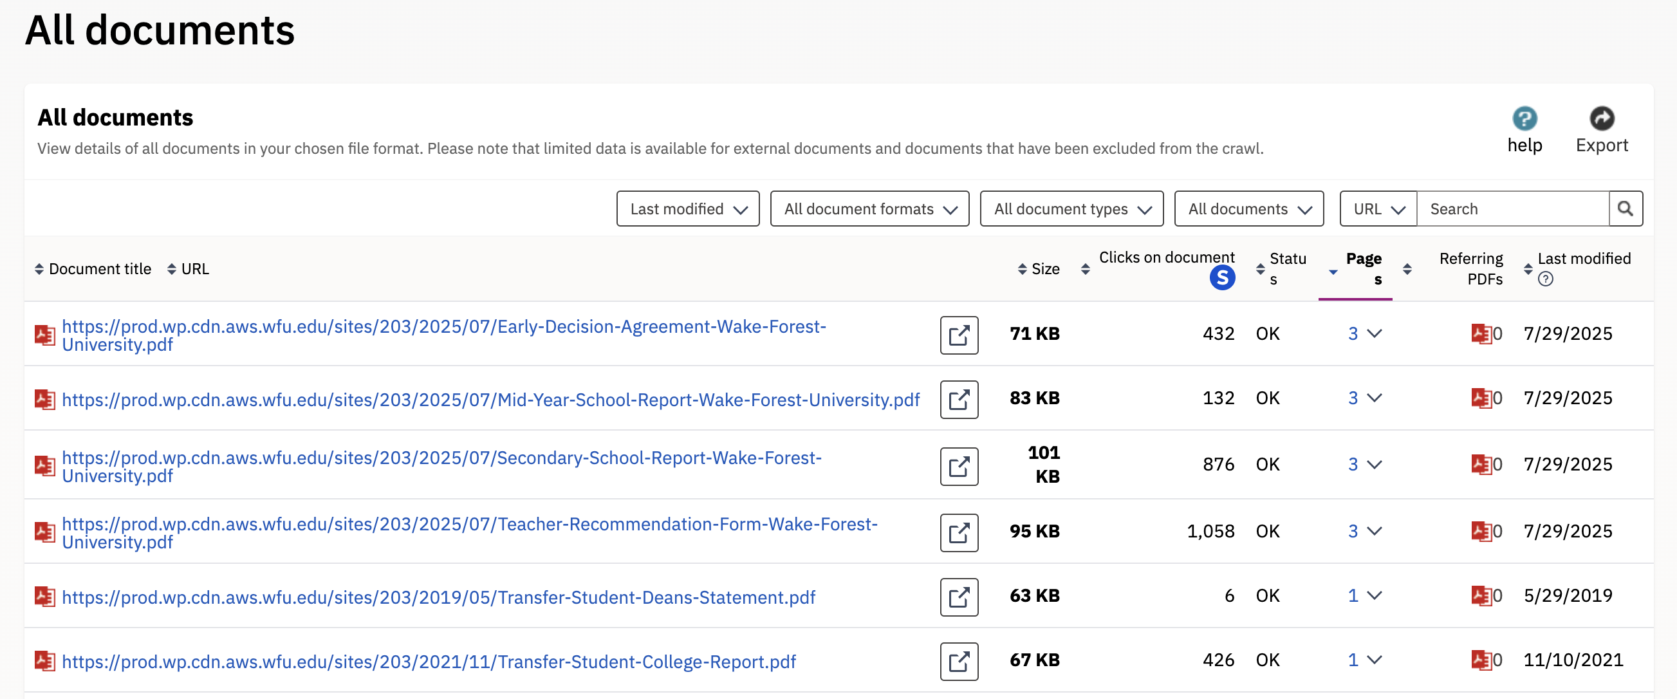Open Early-Decision-Agreement PDF in new window icon
Screen dimensions: 1677x699
coord(958,335)
